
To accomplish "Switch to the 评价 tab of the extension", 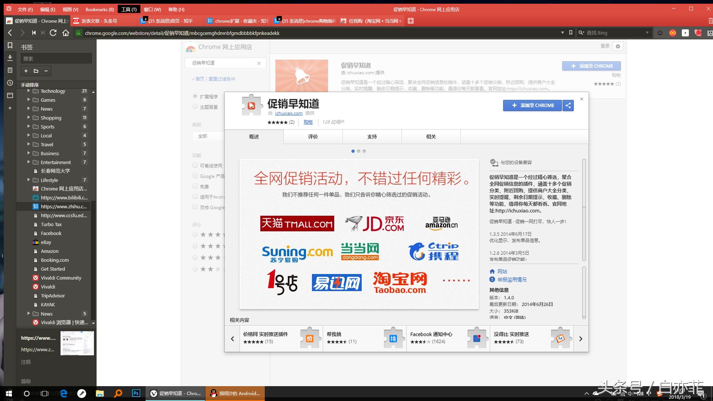I will click(312, 137).
